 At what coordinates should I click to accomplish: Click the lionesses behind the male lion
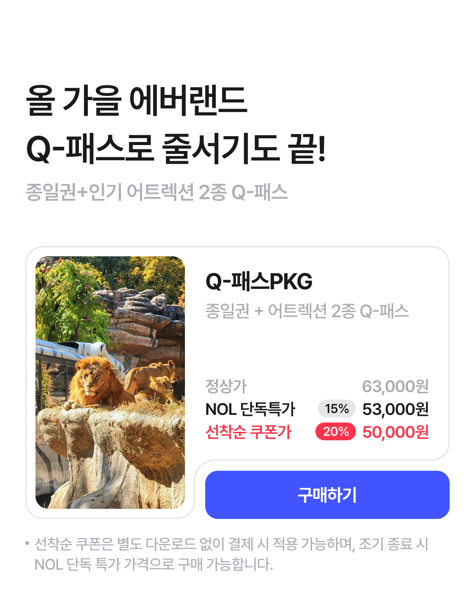pos(153,381)
